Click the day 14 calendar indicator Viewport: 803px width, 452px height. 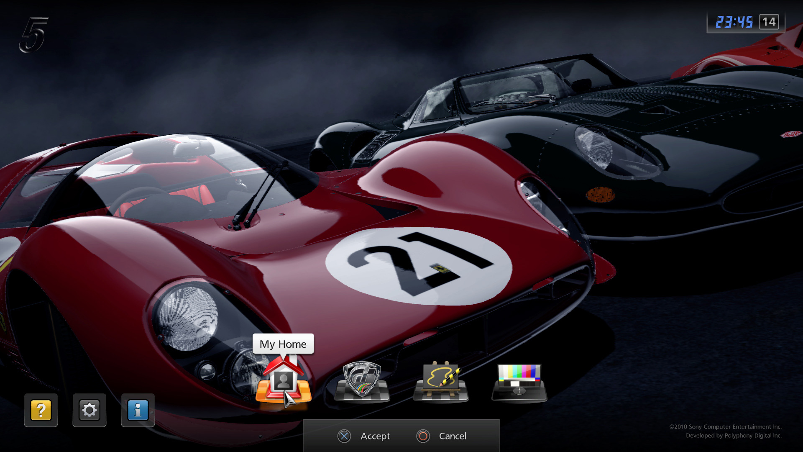(769, 22)
